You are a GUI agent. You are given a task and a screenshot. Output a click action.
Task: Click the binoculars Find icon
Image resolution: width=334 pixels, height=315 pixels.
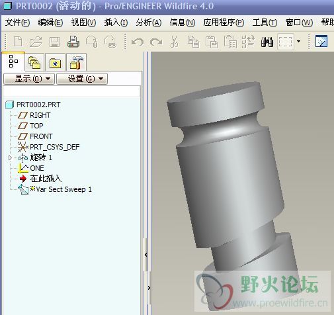click(x=267, y=42)
